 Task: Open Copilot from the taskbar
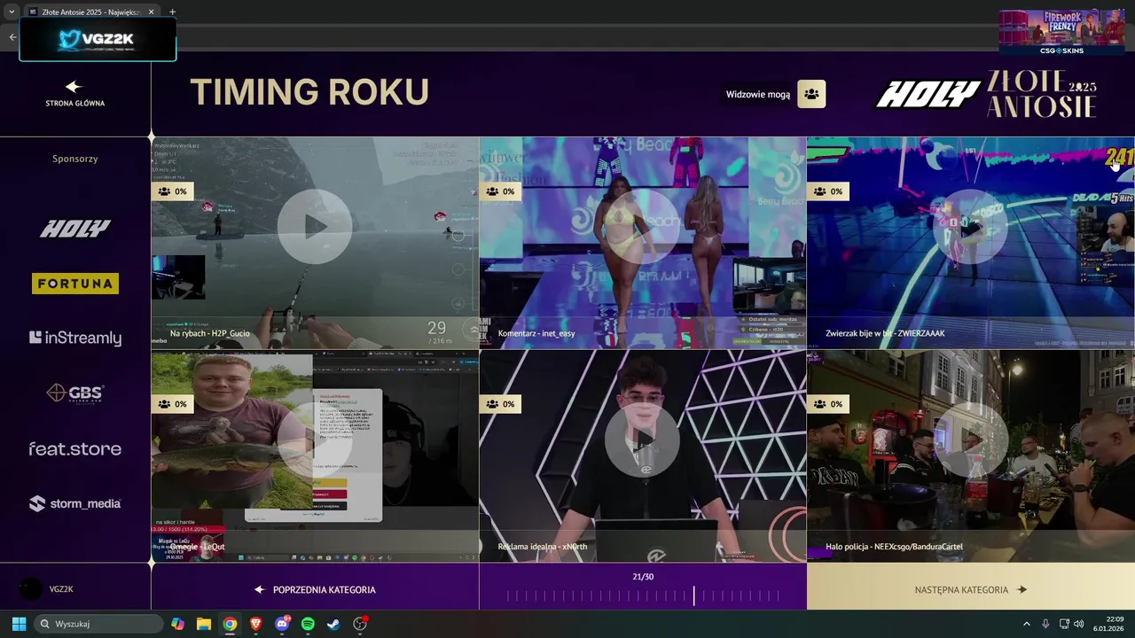click(x=178, y=624)
